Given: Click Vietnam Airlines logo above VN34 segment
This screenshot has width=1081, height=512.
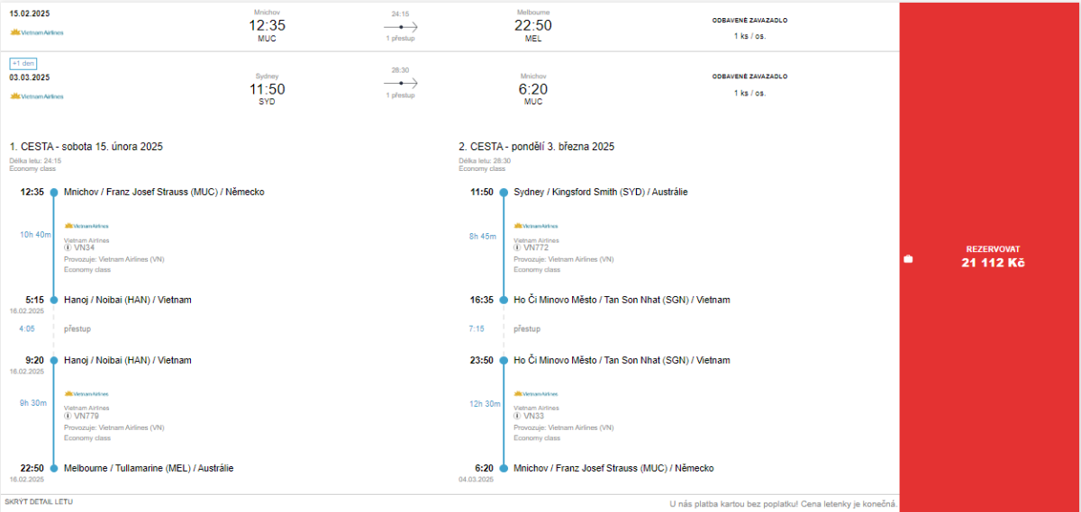Looking at the screenshot, I should [86, 226].
